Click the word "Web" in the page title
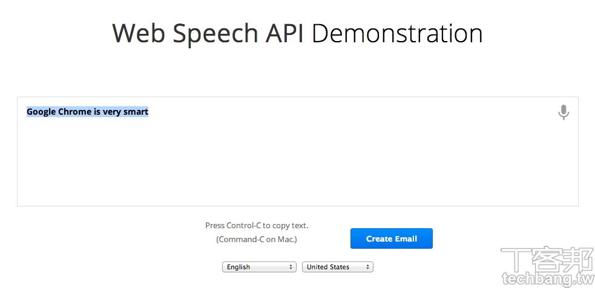Image resolution: width=595 pixels, height=288 pixels. click(139, 33)
